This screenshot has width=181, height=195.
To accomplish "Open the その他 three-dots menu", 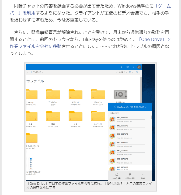I will point(143,175).
